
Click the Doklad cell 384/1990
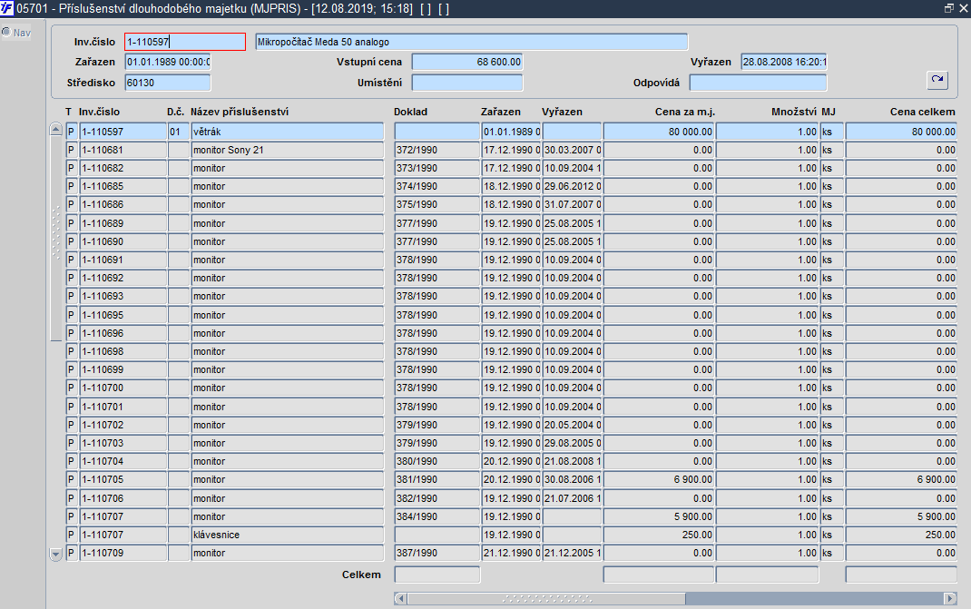point(437,516)
